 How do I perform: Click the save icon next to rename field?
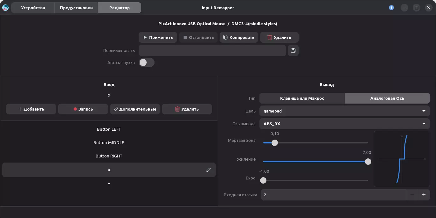click(x=293, y=50)
